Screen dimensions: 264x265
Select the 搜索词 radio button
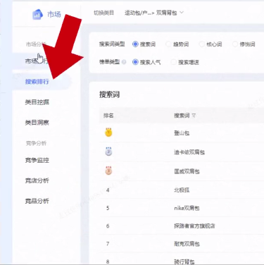[x=135, y=44]
